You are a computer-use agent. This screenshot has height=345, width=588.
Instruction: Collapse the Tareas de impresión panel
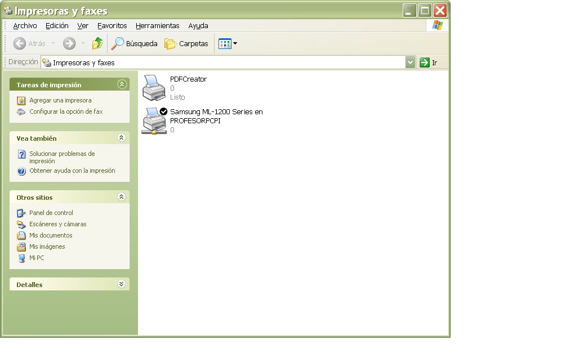122,84
